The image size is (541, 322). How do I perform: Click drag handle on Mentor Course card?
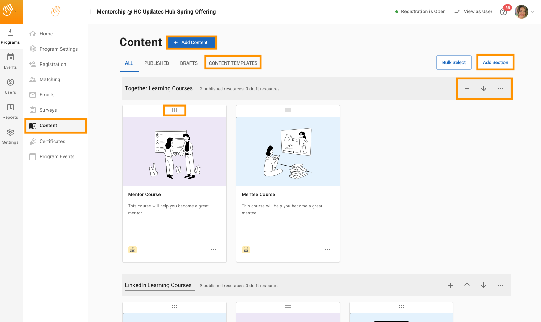click(174, 110)
